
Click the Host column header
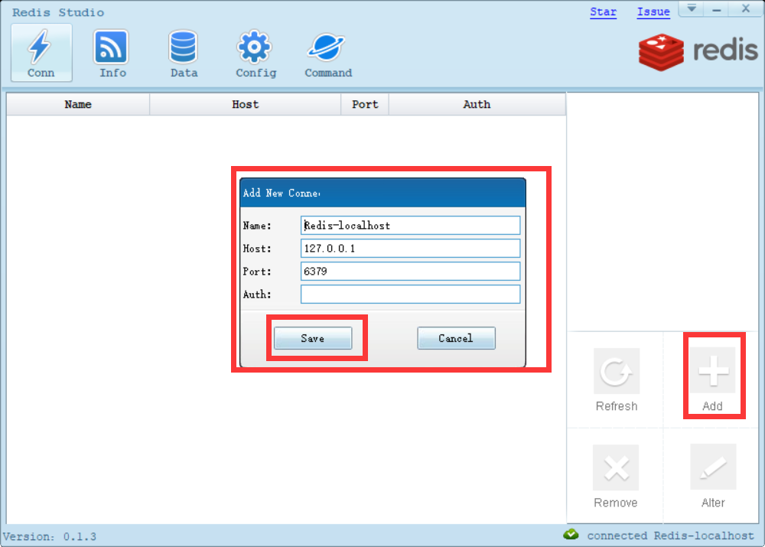(x=245, y=104)
